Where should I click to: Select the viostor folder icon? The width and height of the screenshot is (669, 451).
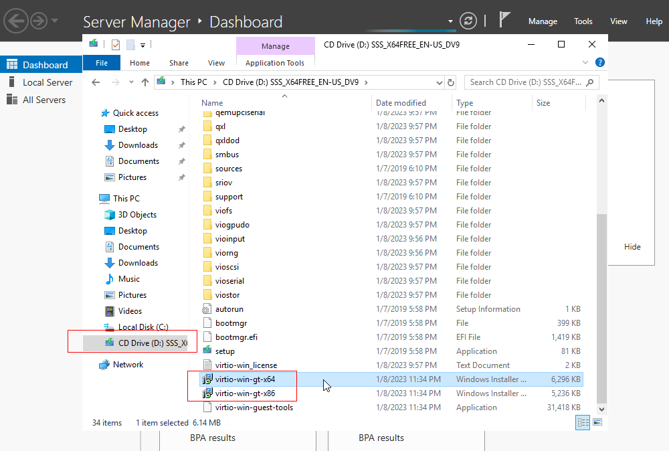(x=207, y=295)
